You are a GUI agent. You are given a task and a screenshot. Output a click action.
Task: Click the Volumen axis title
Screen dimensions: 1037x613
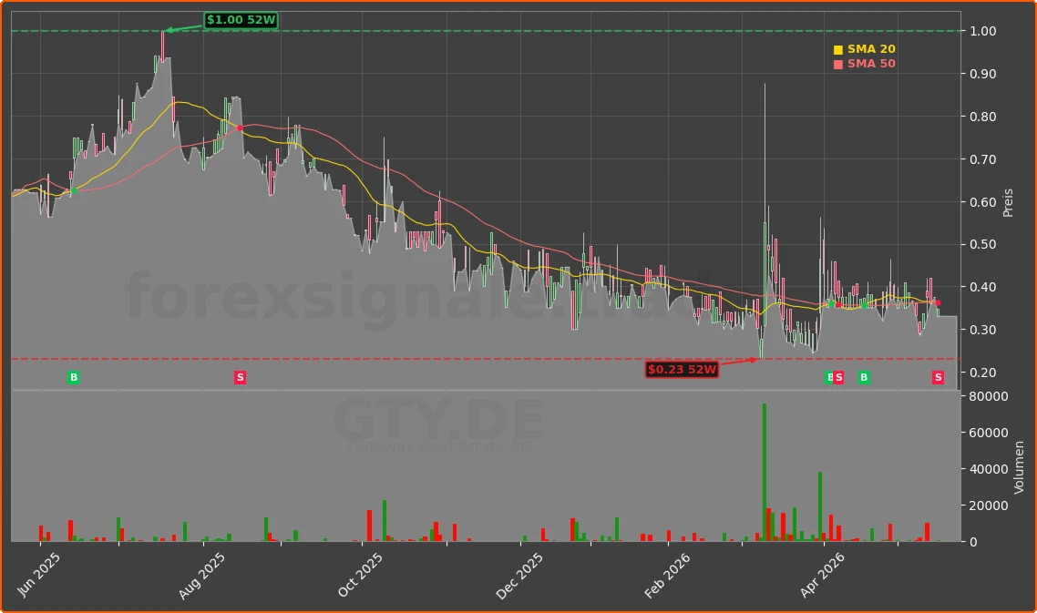(x=1019, y=467)
